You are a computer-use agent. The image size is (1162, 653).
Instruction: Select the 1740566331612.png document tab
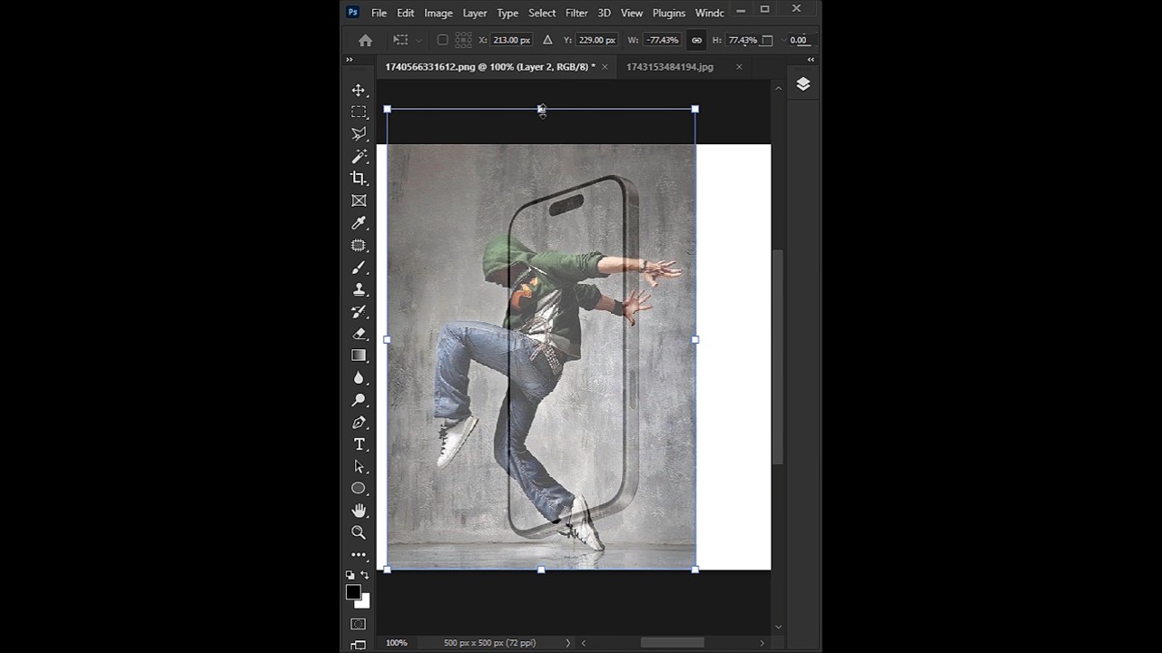tap(490, 67)
